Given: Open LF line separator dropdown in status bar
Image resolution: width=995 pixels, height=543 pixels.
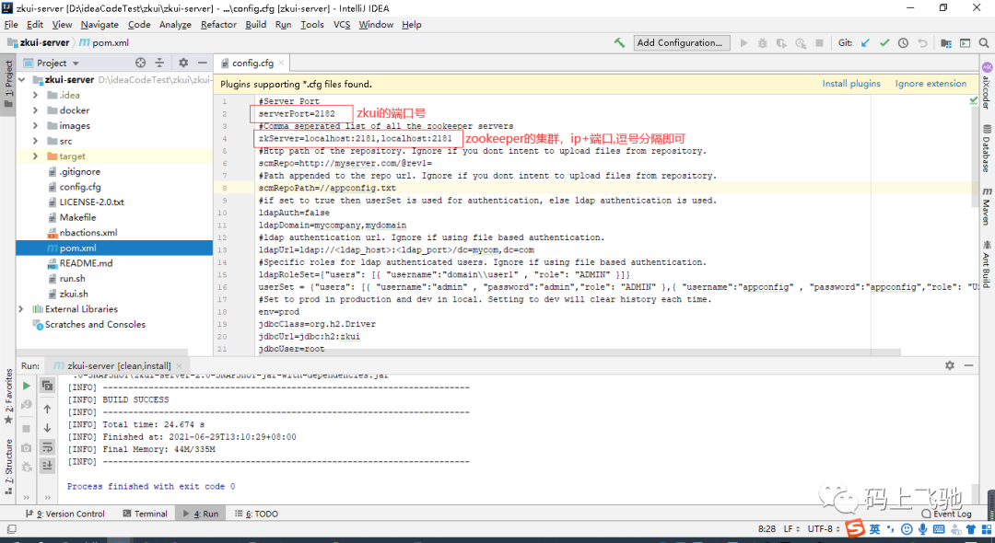Looking at the screenshot, I should pos(791,529).
